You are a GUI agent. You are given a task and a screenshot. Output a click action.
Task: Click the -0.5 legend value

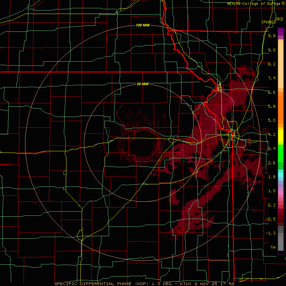[270, 219]
